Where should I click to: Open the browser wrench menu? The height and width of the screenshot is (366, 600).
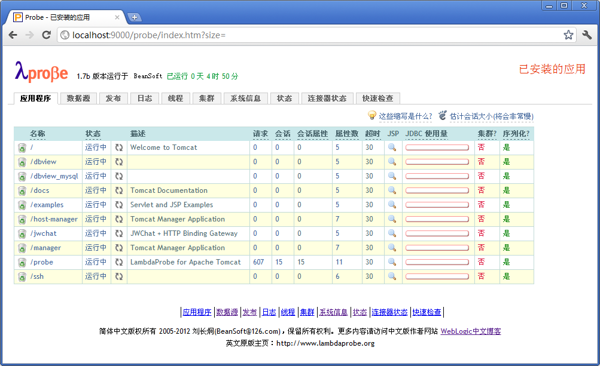[x=587, y=35]
